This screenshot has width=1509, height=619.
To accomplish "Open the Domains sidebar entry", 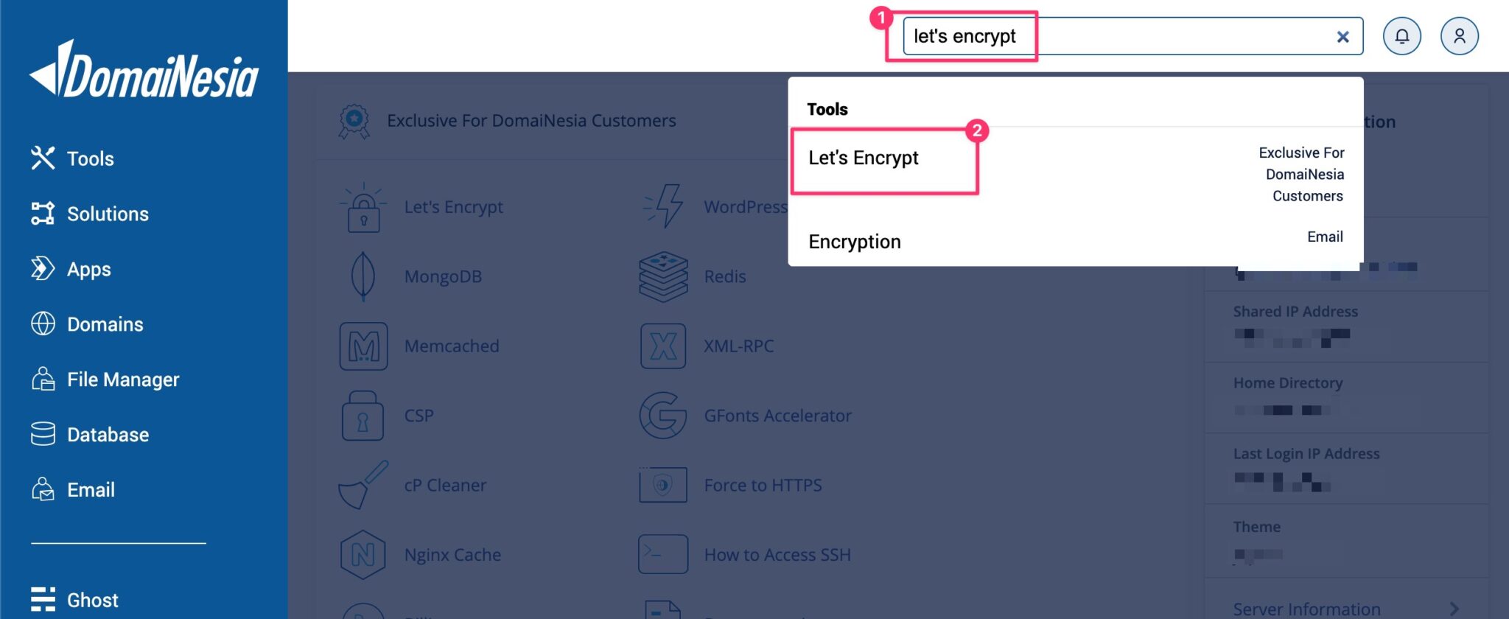I will tap(105, 324).
